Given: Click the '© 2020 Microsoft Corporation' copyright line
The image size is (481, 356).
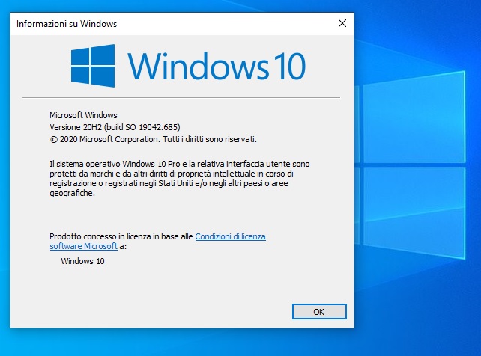Looking at the screenshot, I should click(x=153, y=139).
